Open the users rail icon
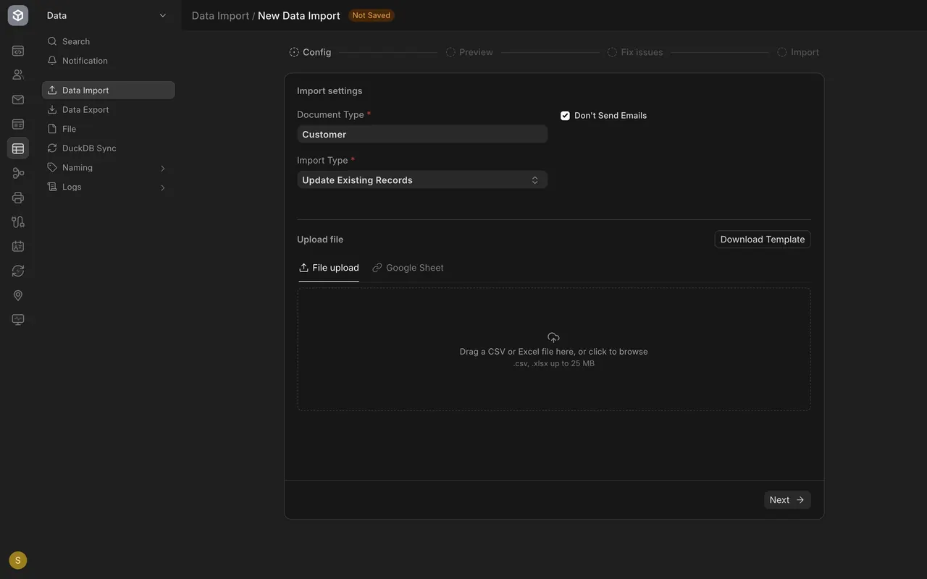The image size is (927, 579). click(18, 75)
